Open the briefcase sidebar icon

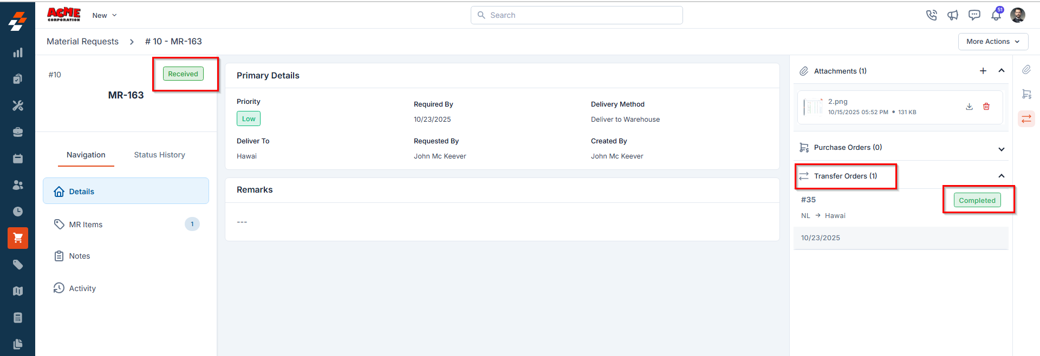tap(18, 132)
